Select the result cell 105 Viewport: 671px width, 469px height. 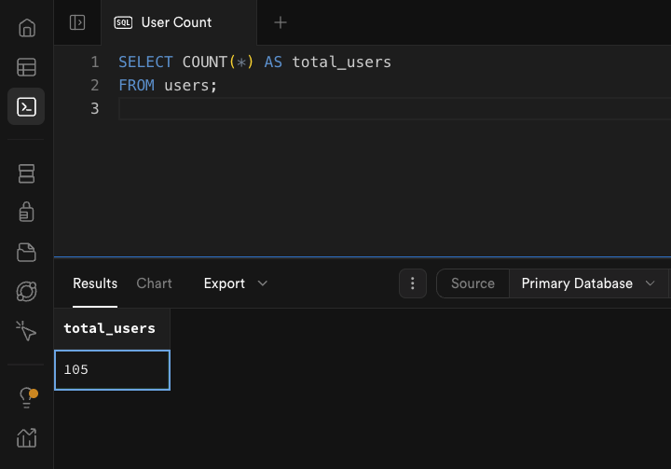pyautogui.click(x=112, y=370)
